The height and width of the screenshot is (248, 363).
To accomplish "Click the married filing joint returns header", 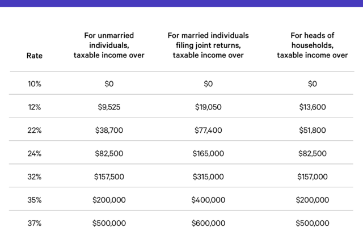I will (x=208, y=45).
